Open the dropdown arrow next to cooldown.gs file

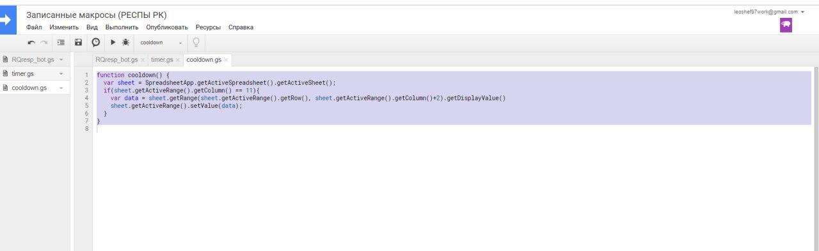tap(61, 88)
